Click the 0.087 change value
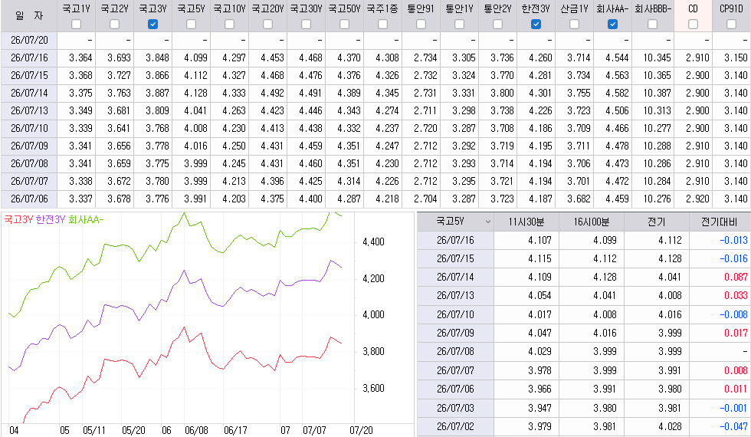This screenshot has width=751, height=437. (736, 277)
